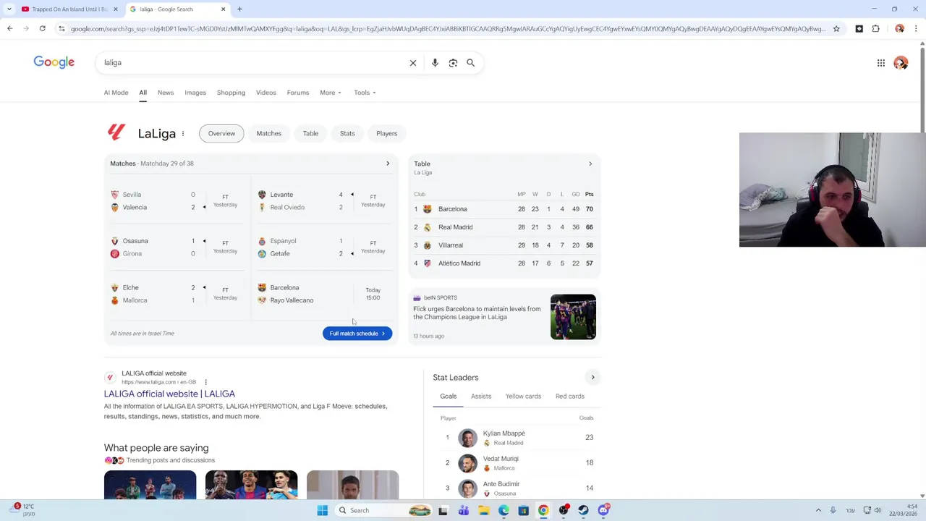Screen dimensions: 926x521
Task: Open a new browser tab
Action: (x=239, y=9)
